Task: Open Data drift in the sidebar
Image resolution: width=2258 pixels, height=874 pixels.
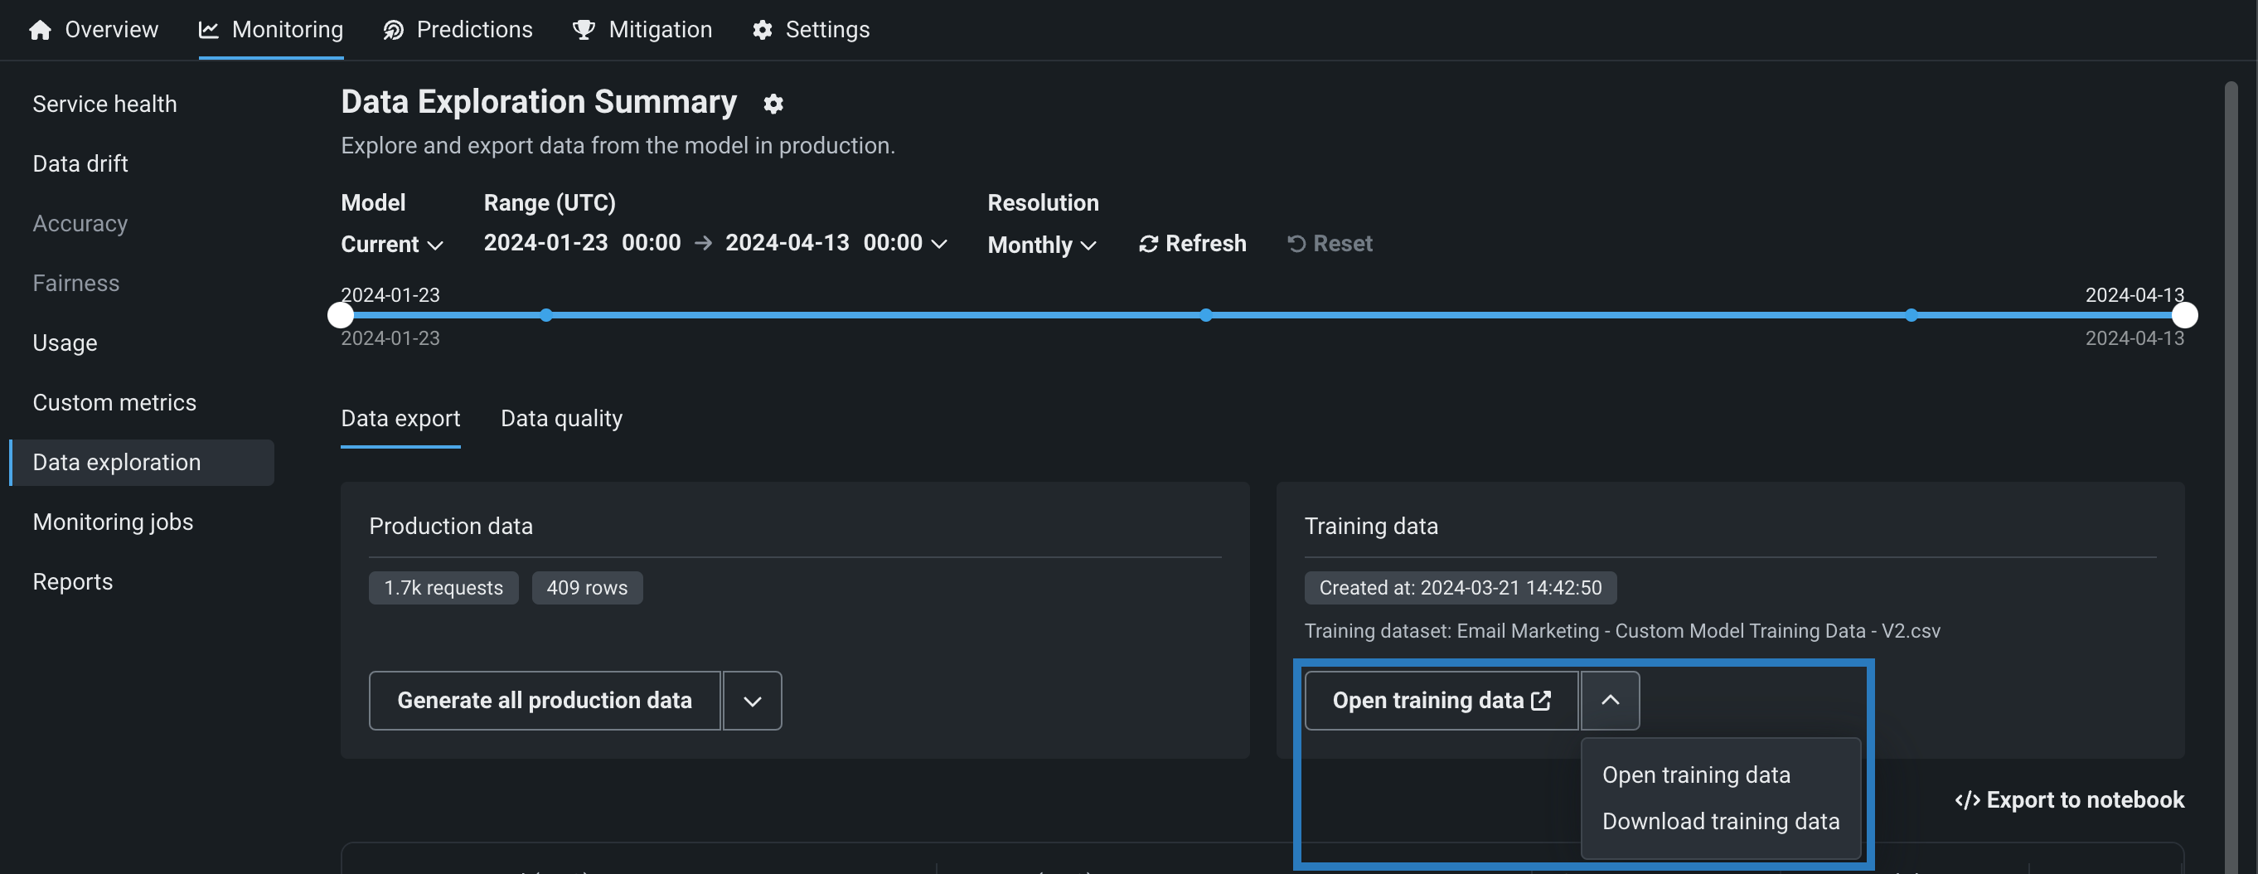Action: [80, 164]
